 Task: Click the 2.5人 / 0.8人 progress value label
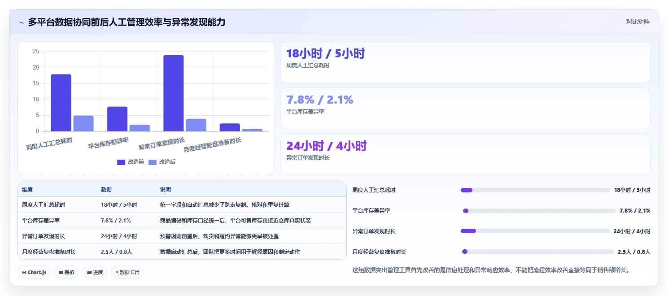click(x=634, y=252)
